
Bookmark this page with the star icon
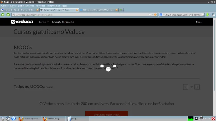150,15
